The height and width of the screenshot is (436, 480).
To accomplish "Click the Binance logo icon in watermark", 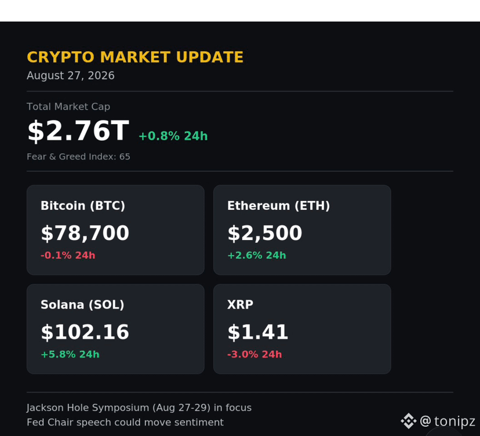I will click(x=408, y=421).
